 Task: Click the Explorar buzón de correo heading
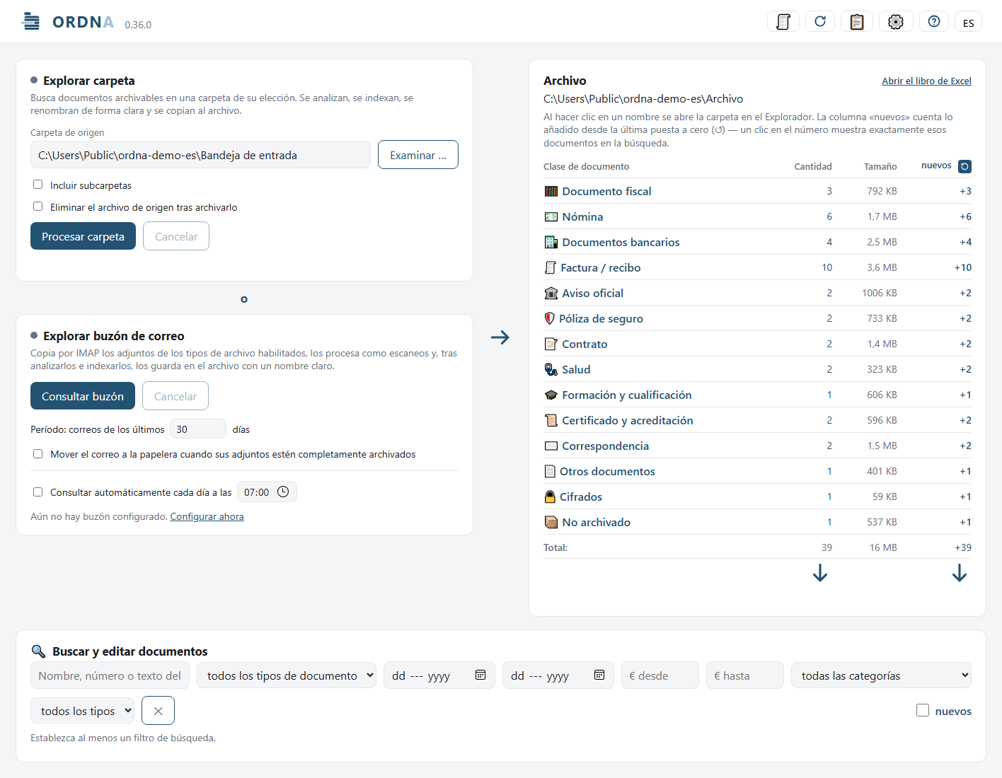pyautogui.click(x=113, y=336)
